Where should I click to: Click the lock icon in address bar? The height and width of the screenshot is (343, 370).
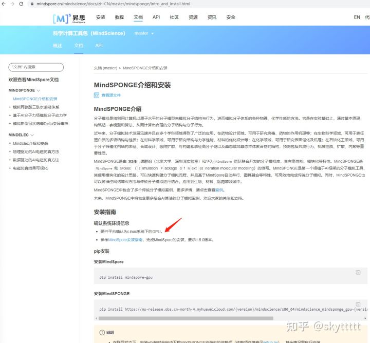[32, 4]
